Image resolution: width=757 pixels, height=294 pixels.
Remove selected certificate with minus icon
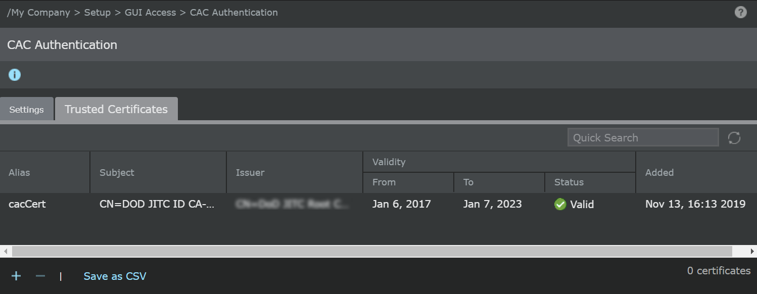click(x=40, y=276)
